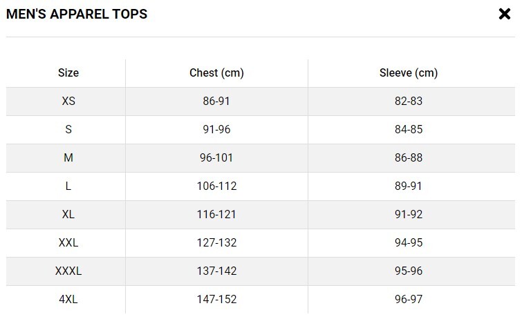522x328 pixels.
Task: Click chest measurement 106-112 cell
Action: pyautogui.click(x=216, y=186)
